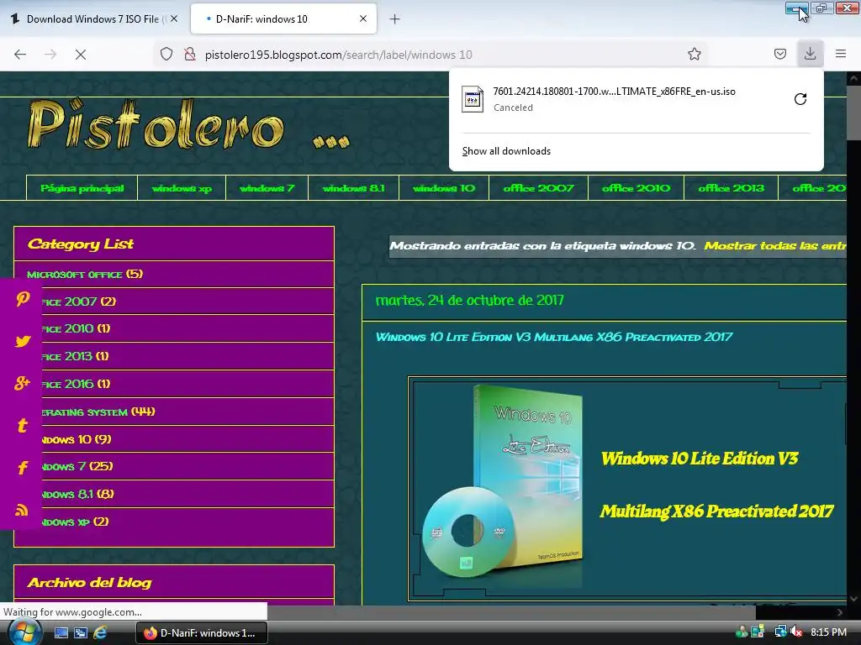Screen dimensions: 861x645
Task: Click the insecure connection lock icon
Action: click(x=190, y=54)
